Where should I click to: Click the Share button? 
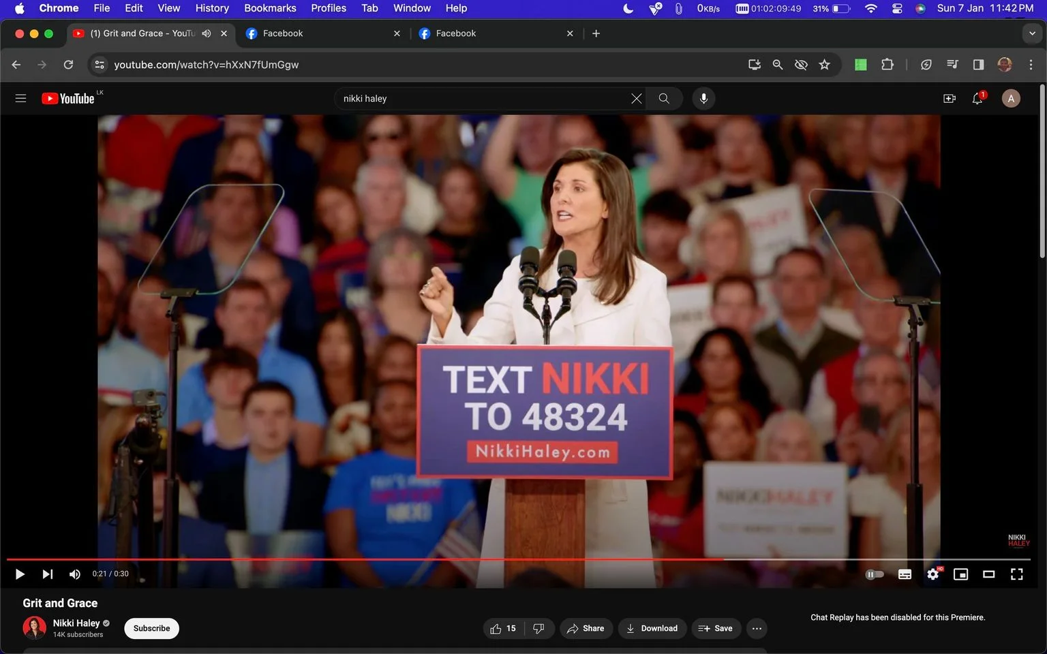click(x=586, y=628)
